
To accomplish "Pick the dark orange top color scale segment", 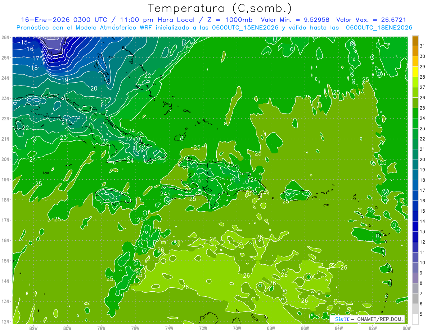I will (x=415, y=41).
